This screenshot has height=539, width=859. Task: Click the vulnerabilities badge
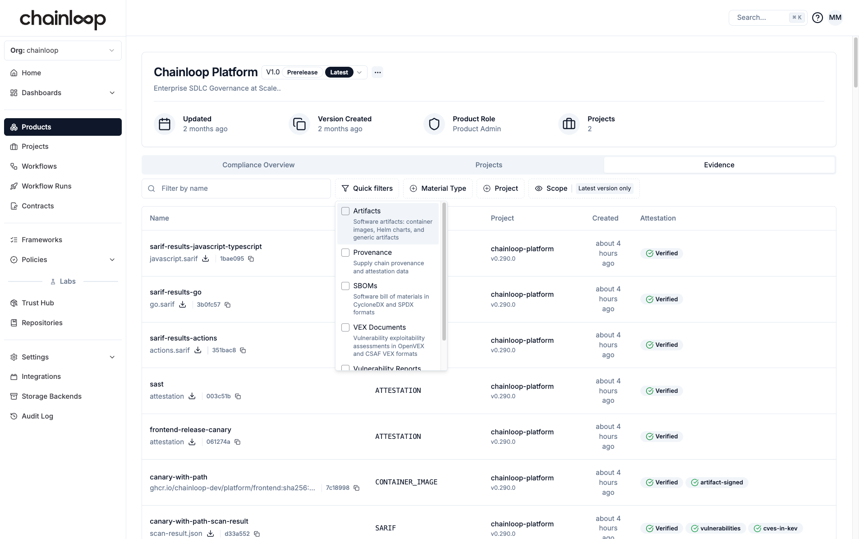[x=716, y=528]
